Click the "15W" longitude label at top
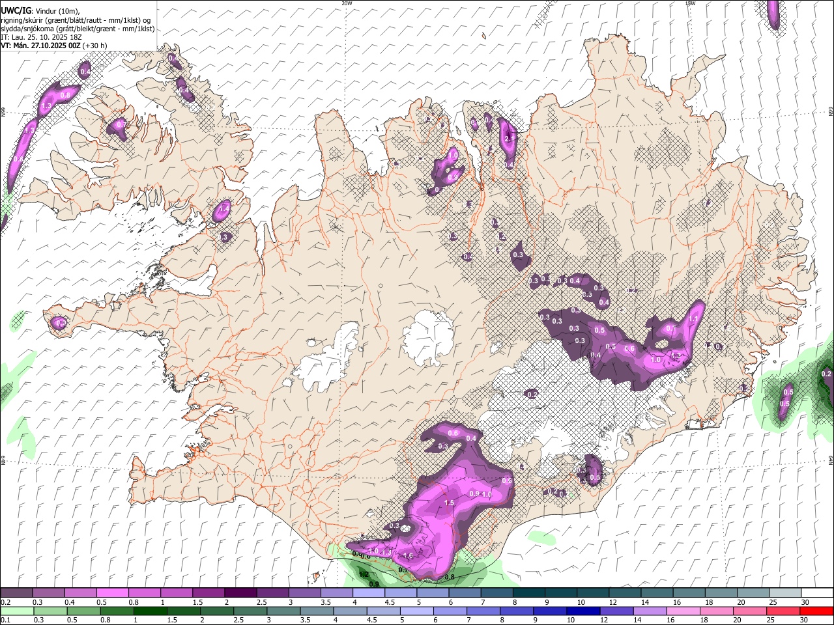 pos(690,3)
